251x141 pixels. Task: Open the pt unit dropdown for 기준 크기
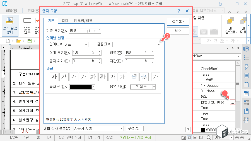pyautogui.click(x=95, y=31)
